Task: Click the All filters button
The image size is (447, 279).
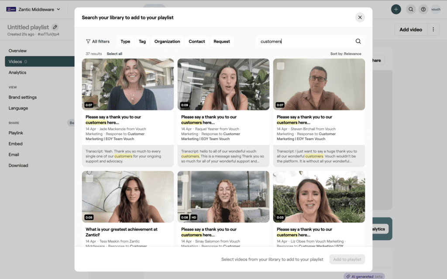Action: point(98,41)
